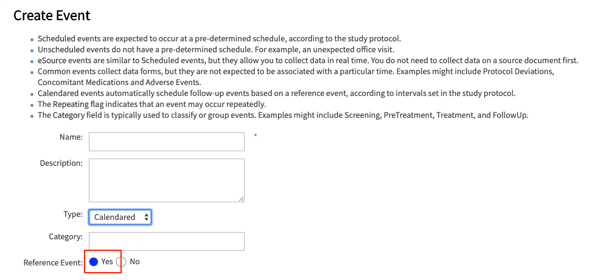598x280 pixels.
Task: Click the Create Event page heading
Action: [x=52, y=15]
